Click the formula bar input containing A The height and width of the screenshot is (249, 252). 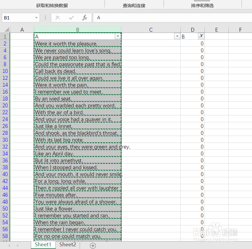tap(173, 18)
